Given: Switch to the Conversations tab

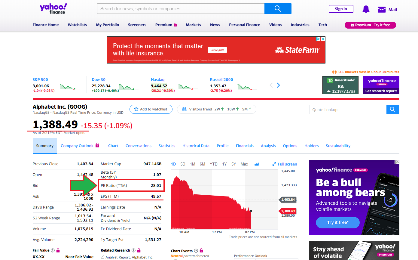Looking at the screenshot, I should pyautogui.click(x=139, y=146).
